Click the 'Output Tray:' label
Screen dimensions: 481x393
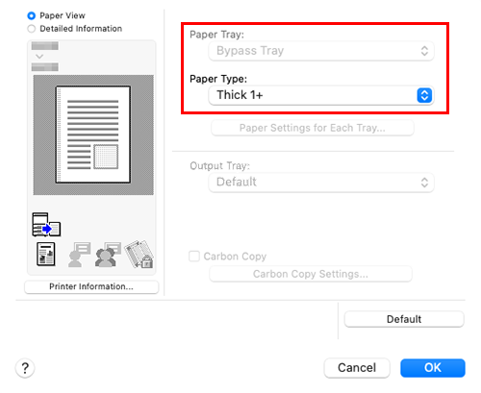[219, 166]
